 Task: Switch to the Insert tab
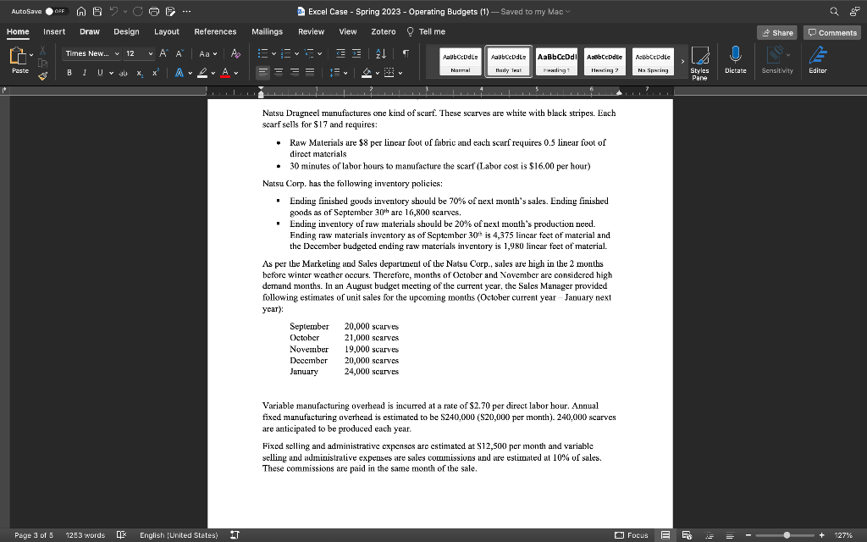coord(54,31)
